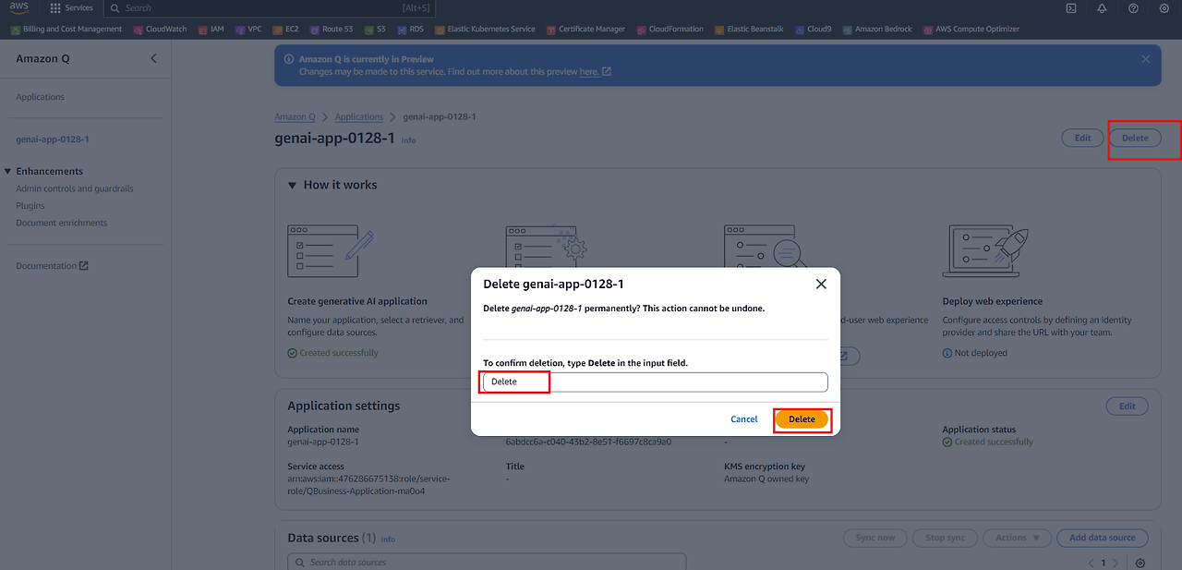Collapse the Enhancements section
This screenshot has height=570, width=1182.
click(8, 171)
